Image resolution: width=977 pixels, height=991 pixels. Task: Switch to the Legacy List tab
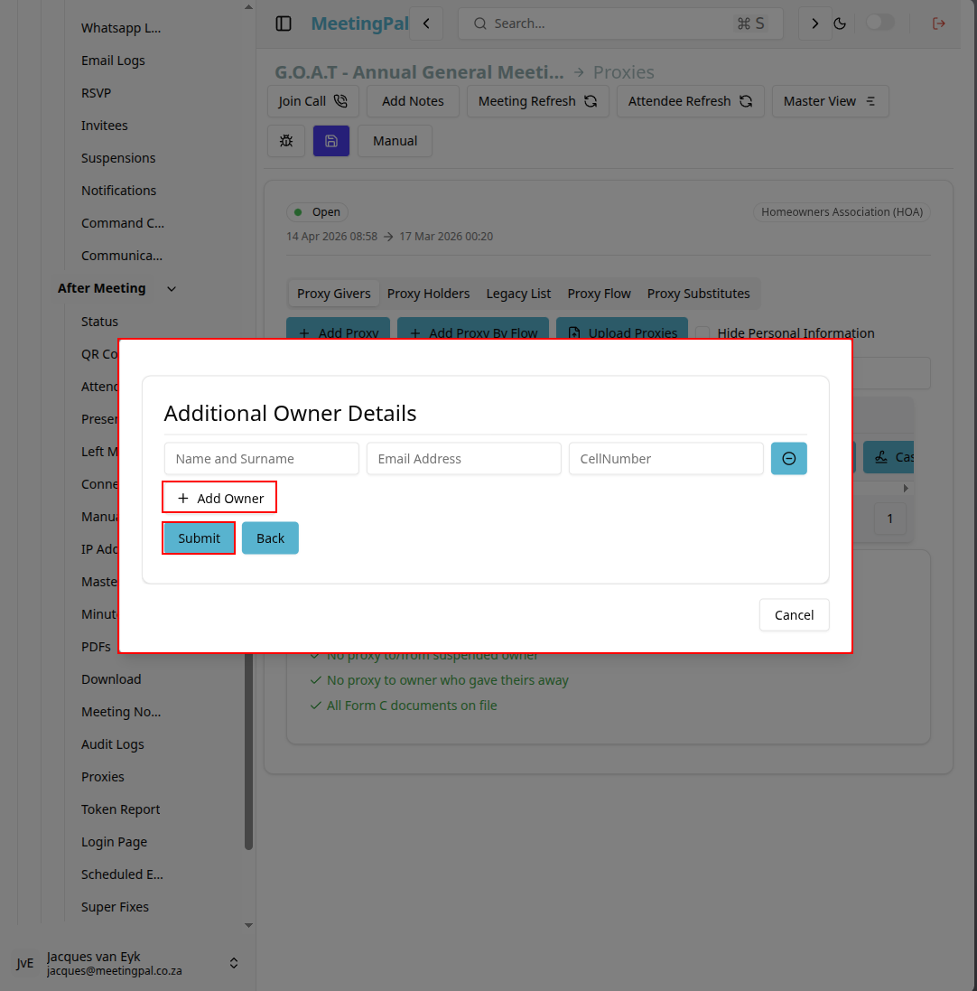518,294
